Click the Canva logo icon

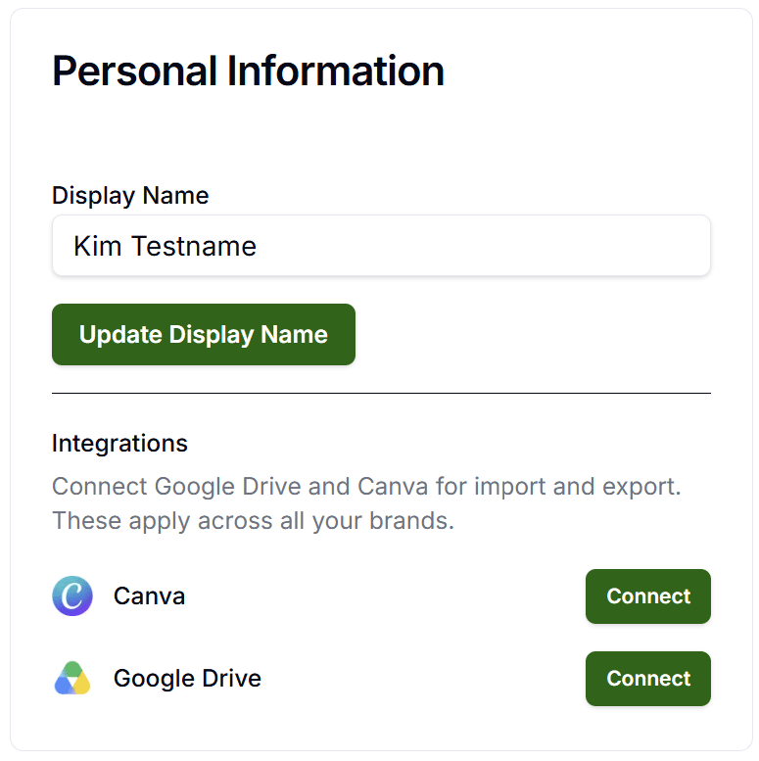coord(72,596)
